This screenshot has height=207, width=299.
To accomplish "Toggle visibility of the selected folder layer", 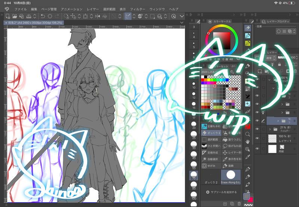I will pos(257,120).
